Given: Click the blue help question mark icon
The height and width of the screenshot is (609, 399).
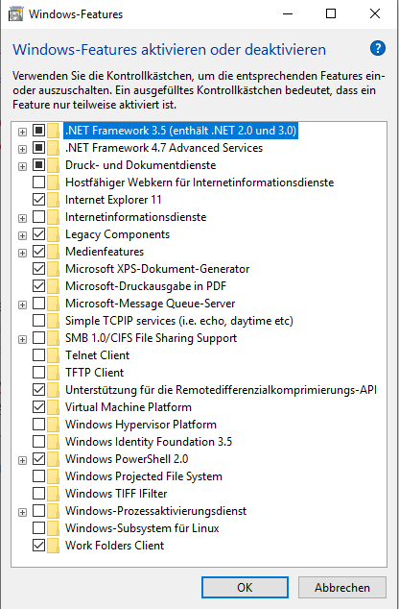Looking at the screenshot, I should tap(377, 49).
